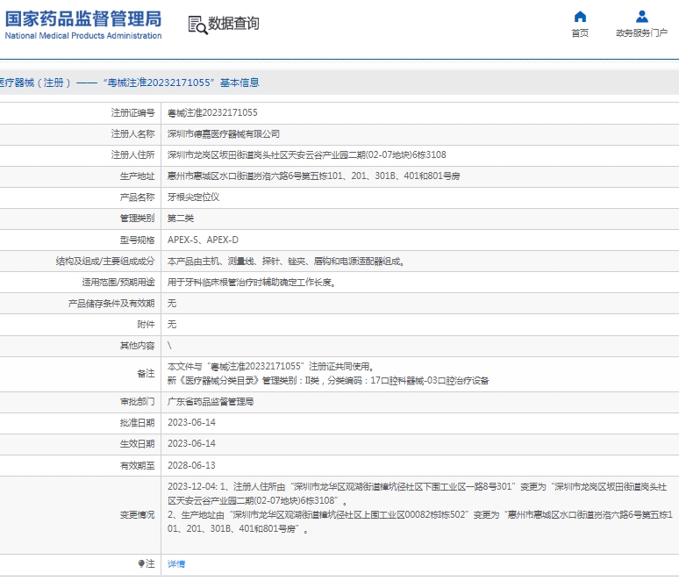The height and width of the screenshot is (581, 679).
Task: Select 有效期至 value 2028-06-13
Action: pyautogui.click(x=191, y=465)
